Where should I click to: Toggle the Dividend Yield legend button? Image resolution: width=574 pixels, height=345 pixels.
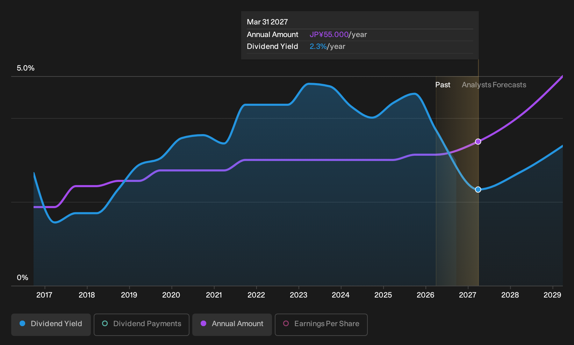[51, 324]
